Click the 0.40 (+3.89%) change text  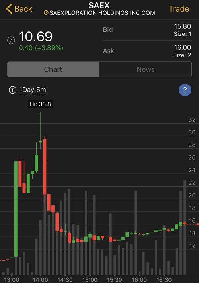point(41,48)
